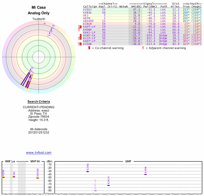The height and width of the screenshot is (196, 204).
Task: Click the K34CR signal marker in UHF chart
Action: (109, 185)
